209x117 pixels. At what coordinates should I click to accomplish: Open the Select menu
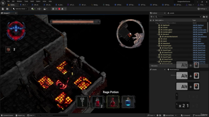tap(38, 1)
